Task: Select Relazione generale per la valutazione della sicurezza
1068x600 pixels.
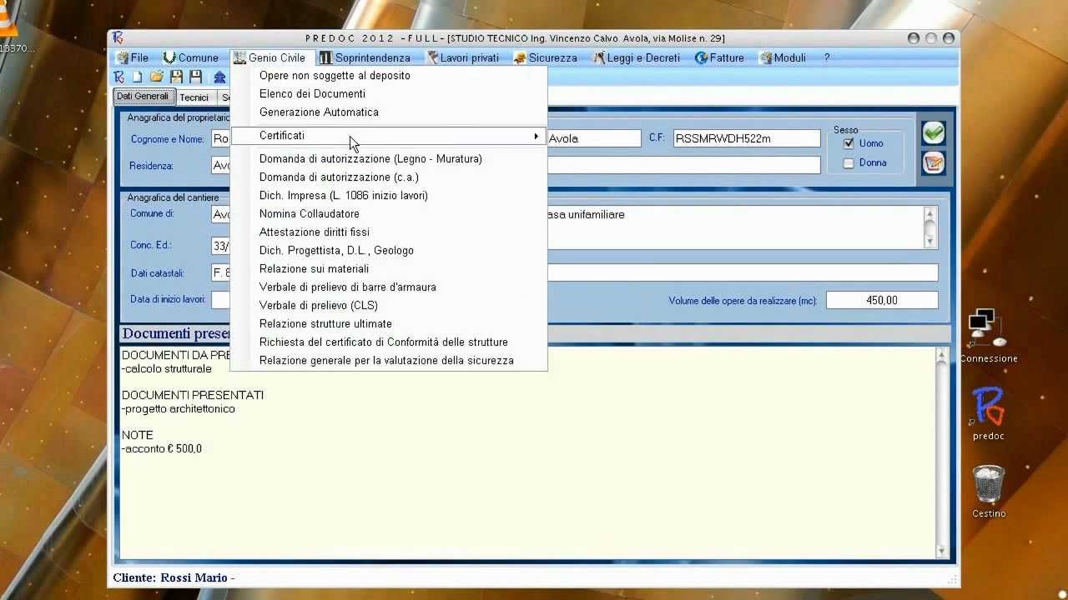Action: click(388, 360)
